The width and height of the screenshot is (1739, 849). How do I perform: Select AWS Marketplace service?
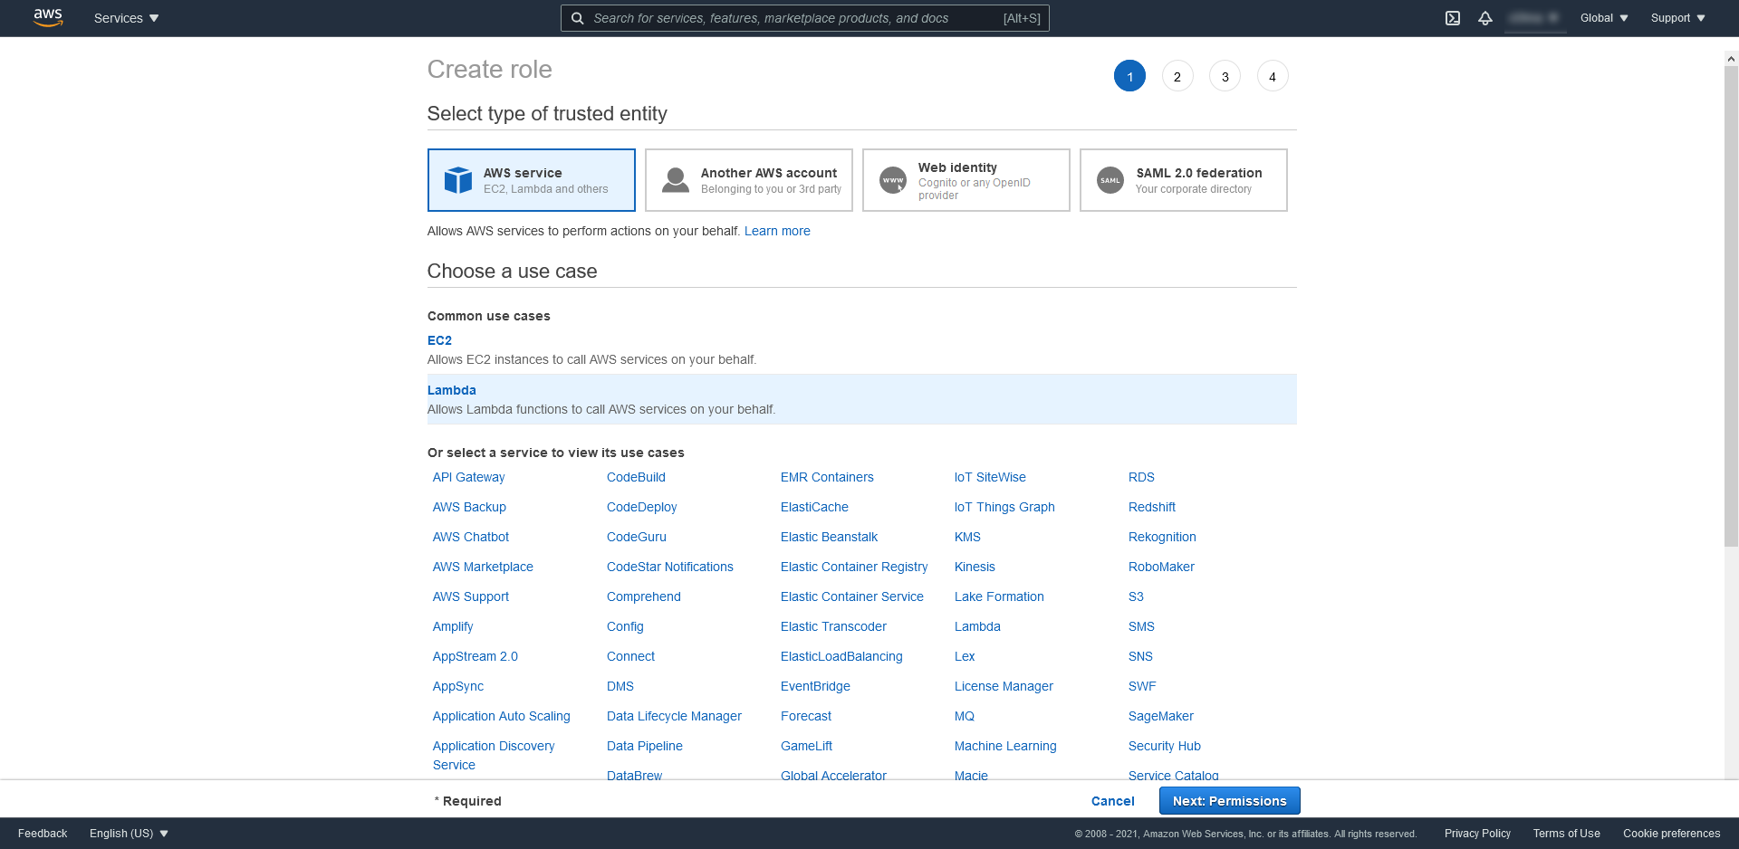click(x=483, y=567)
